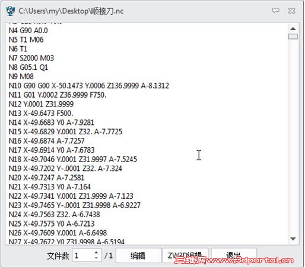The image size is (305, 268).
Task: Click line N8 G05.1 Q1
Action: 28,67
